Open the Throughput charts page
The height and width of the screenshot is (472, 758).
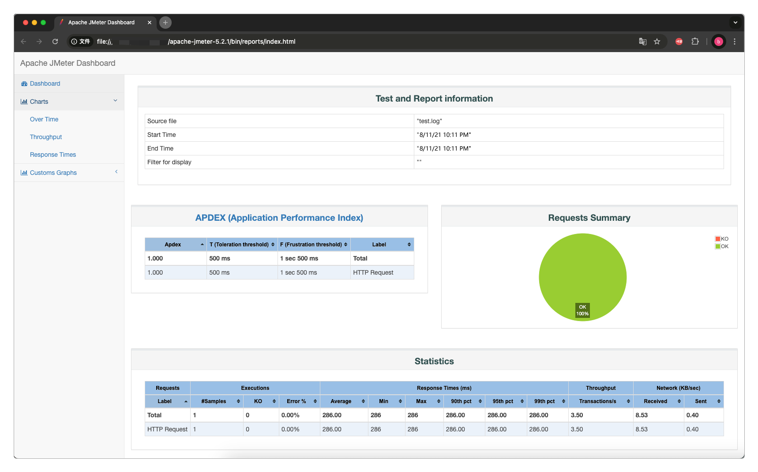coord(46,137)
